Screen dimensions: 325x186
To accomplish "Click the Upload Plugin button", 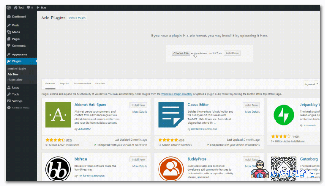I will click(77, 18).
